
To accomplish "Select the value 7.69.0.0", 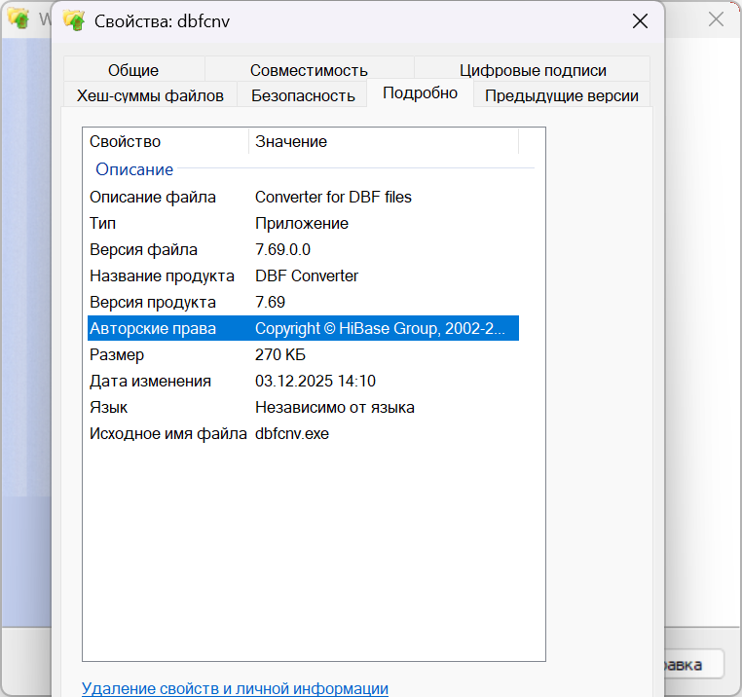I will (283, 249).
